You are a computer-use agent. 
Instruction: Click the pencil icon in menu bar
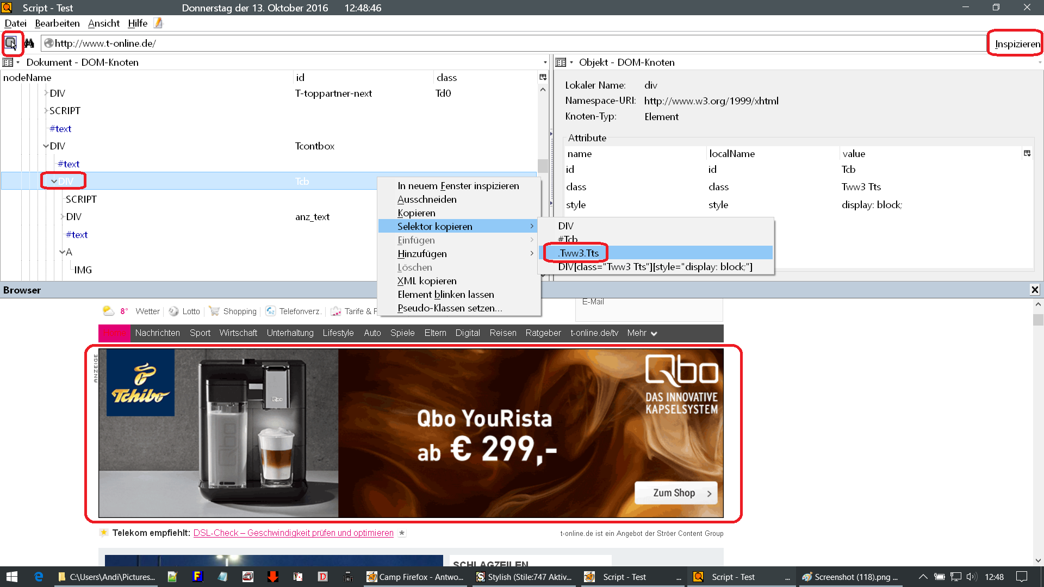pyautogui.click(x=158, y=23)
